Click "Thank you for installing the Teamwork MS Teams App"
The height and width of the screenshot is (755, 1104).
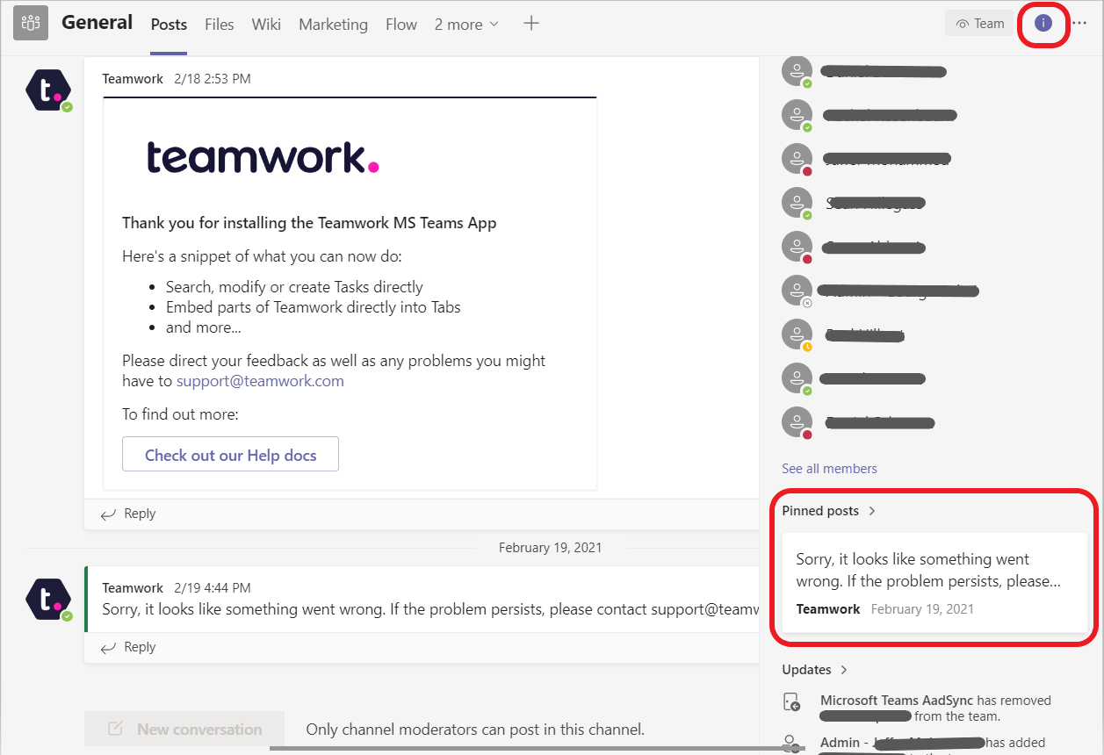tap(309, 223)
